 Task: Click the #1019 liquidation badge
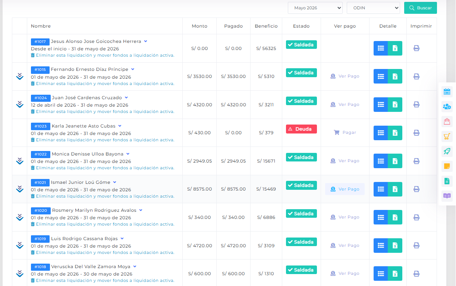pos(40,239)
